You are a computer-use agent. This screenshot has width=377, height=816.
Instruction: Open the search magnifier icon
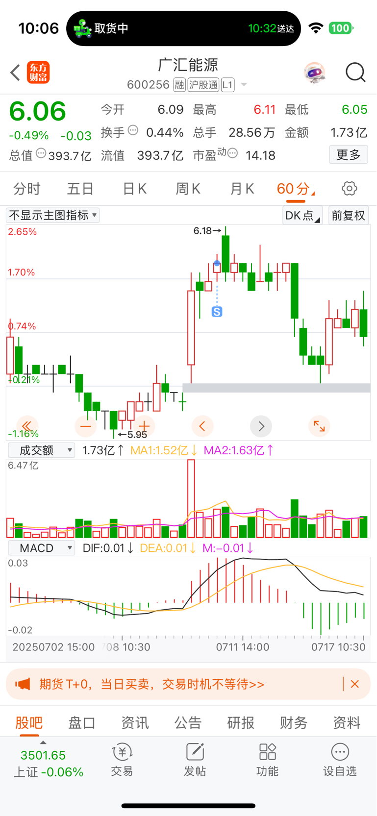tap(355, 73)
